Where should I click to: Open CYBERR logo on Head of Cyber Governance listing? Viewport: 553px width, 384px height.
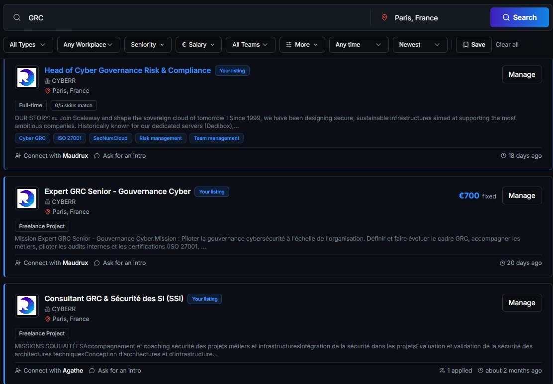(27, 77)
